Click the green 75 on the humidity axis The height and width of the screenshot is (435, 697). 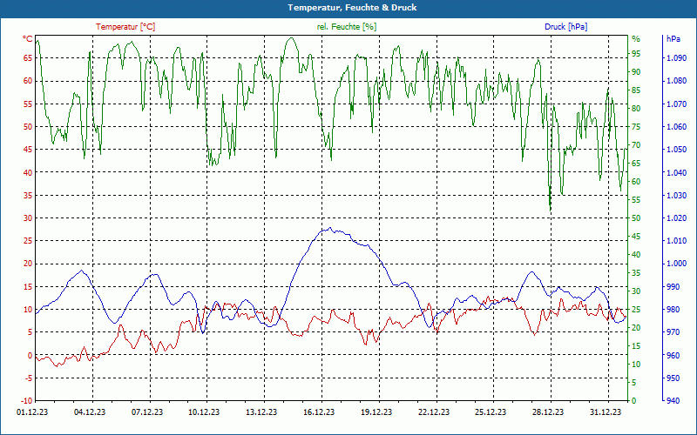[636, 126]
